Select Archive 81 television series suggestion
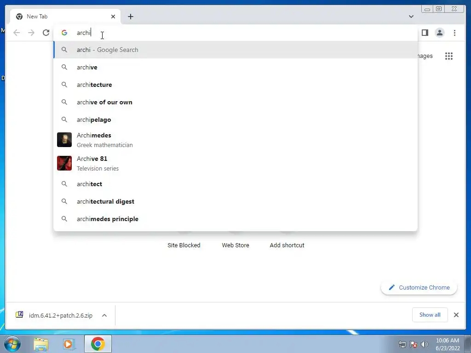Viewport: 471px width, 353px height. [x=235, y=163]
